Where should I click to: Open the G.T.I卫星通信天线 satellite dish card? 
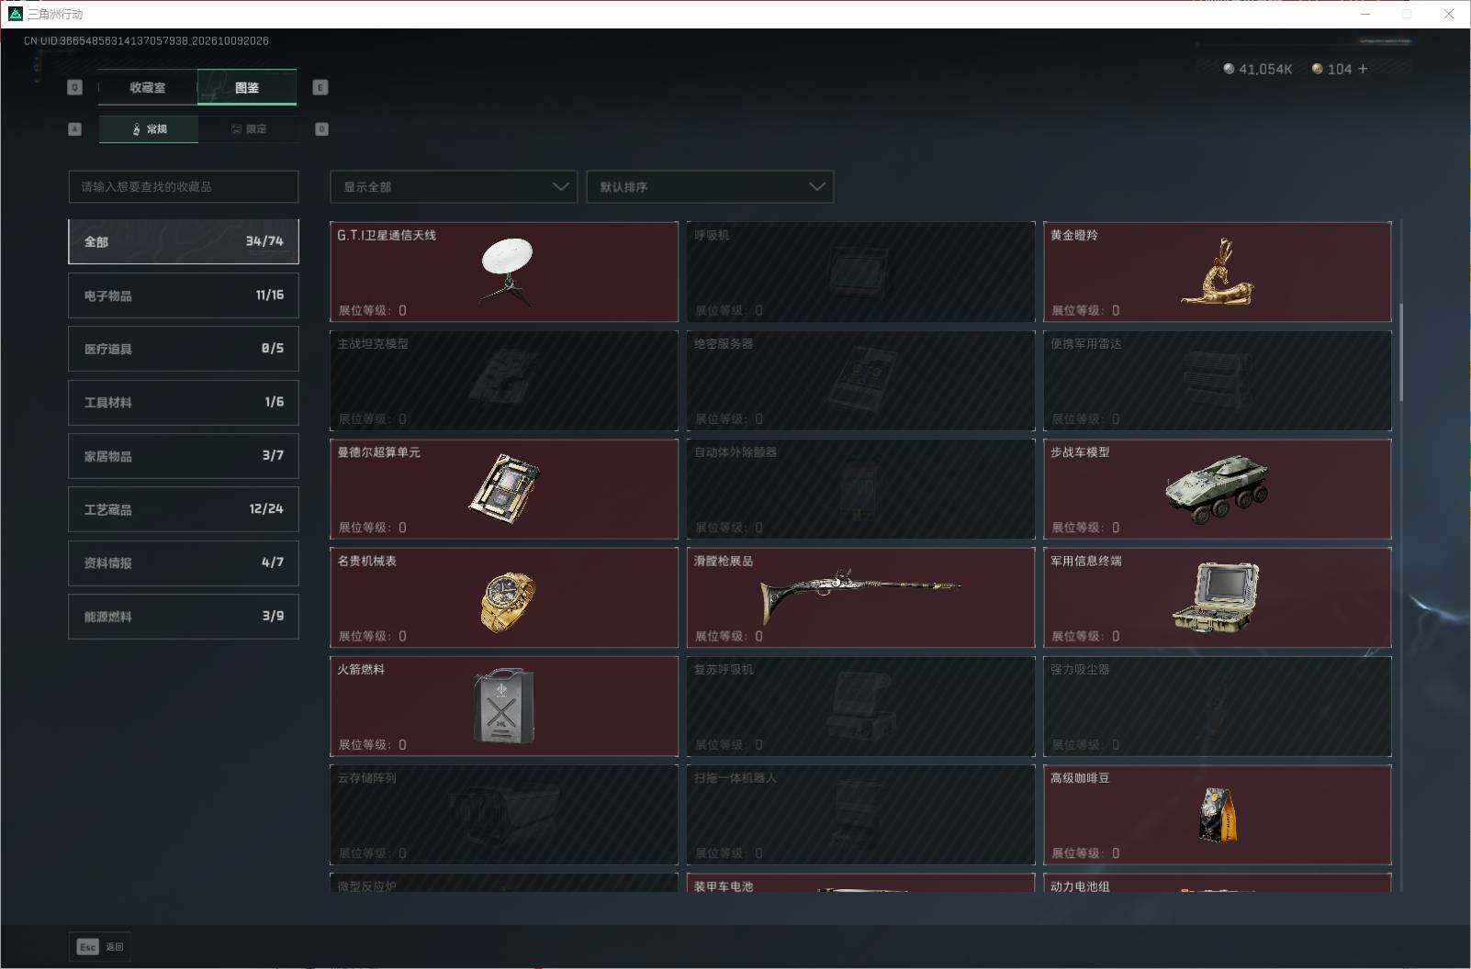[504, 272]
